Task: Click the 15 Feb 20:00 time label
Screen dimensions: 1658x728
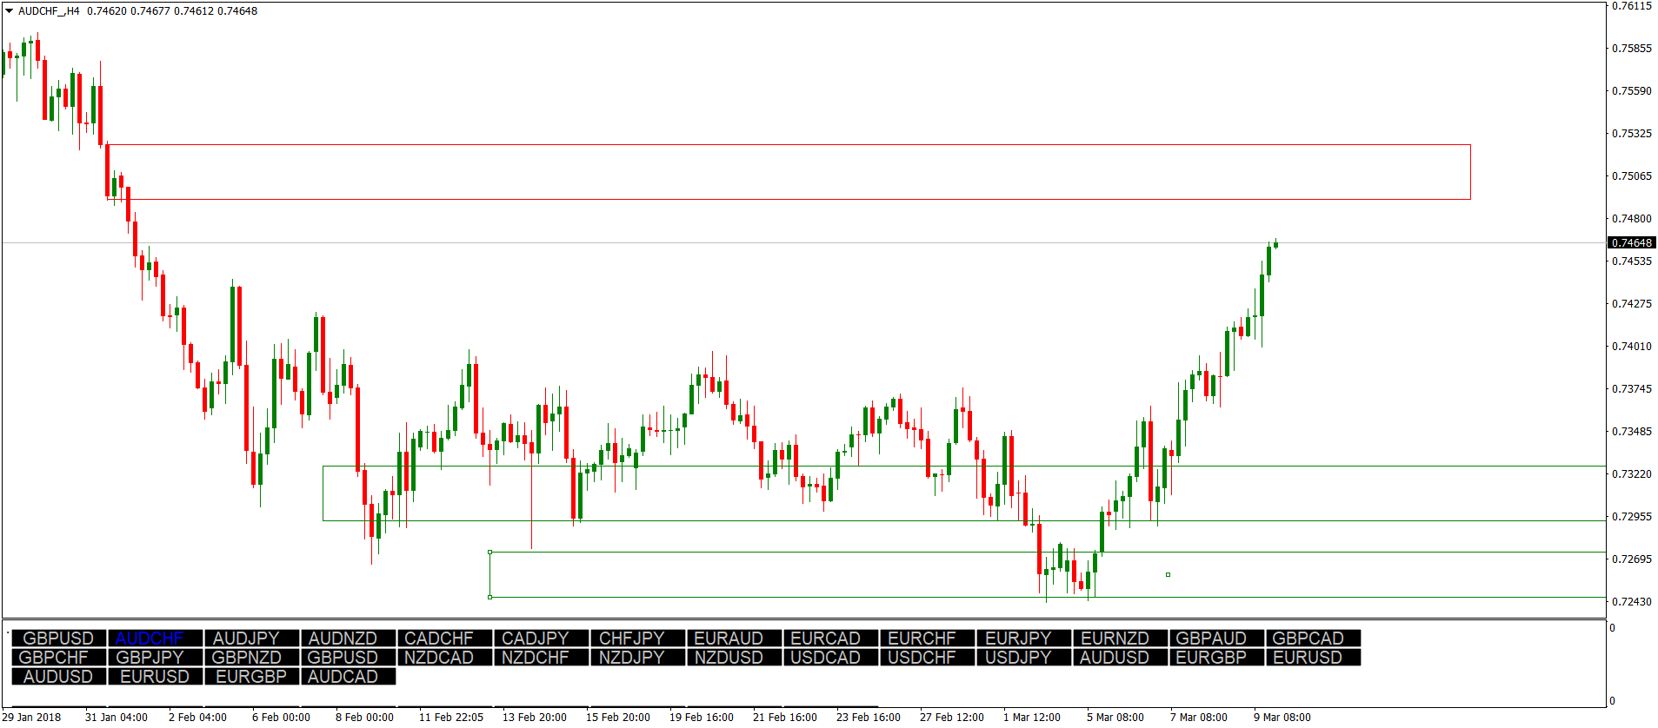Action: tap(617, 717)
